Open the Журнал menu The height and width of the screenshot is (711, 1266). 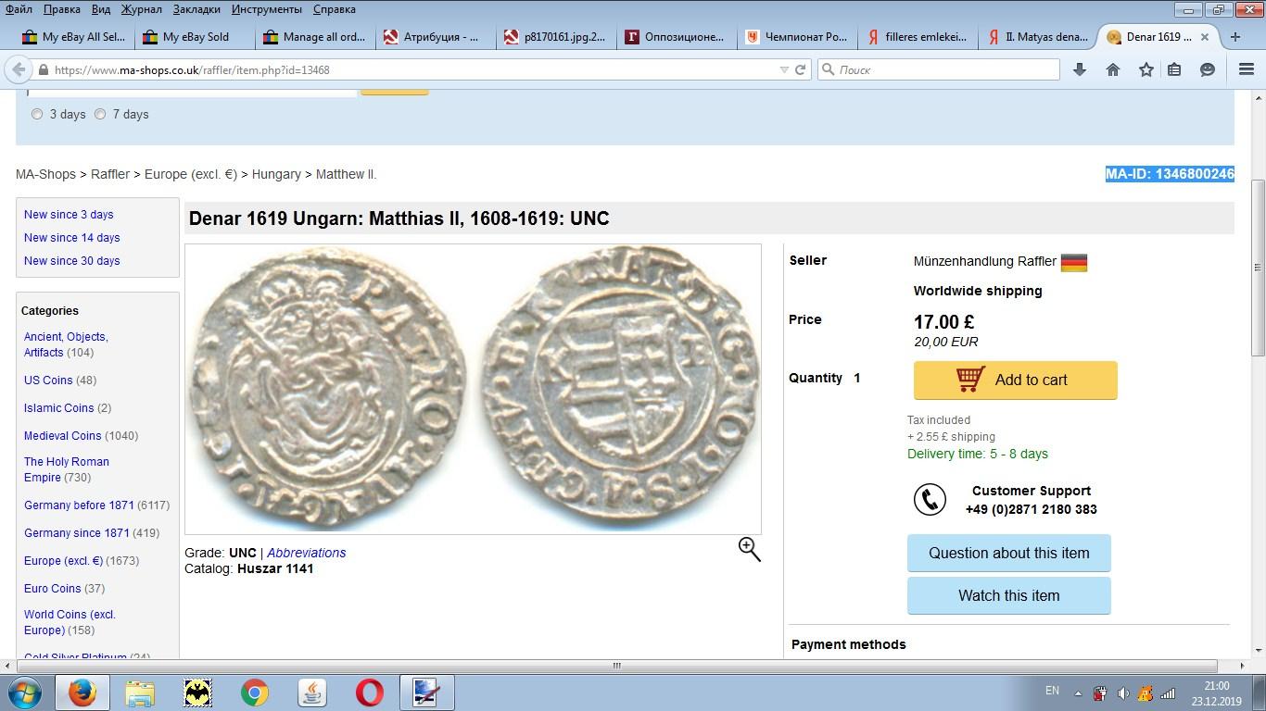tap(141, 9)
